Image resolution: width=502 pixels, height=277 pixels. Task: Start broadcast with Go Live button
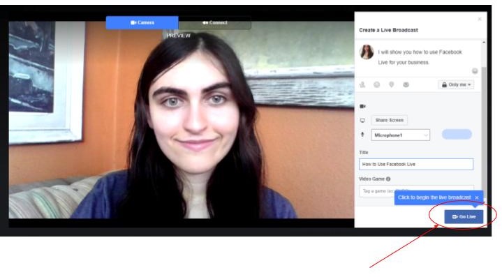click(464, 216)
